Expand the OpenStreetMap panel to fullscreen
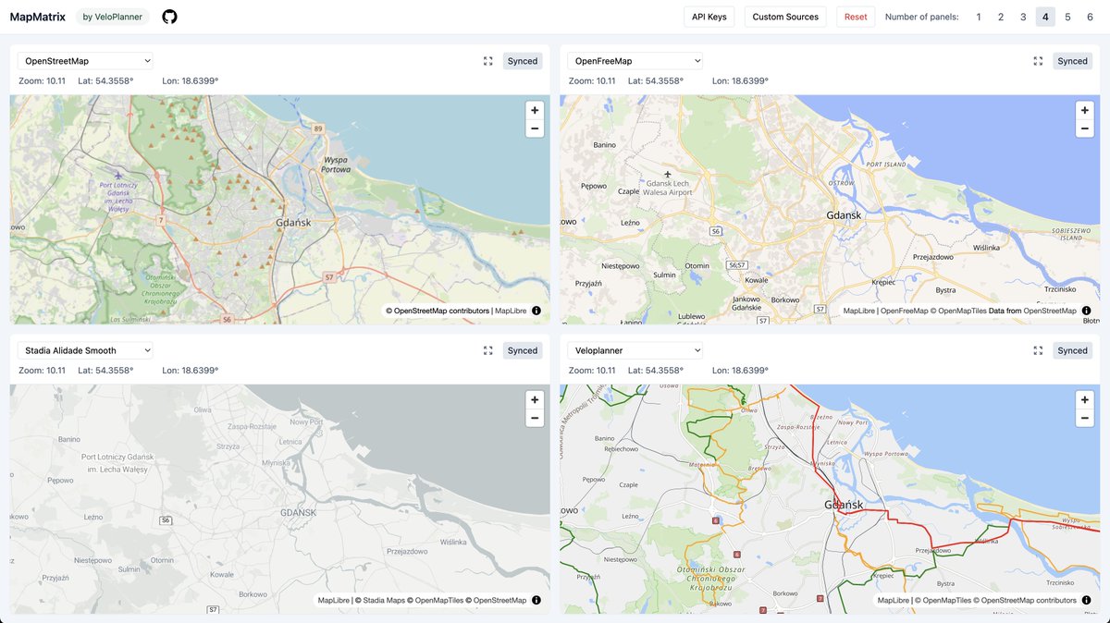 pyautogui.click(x=488, y=61)
